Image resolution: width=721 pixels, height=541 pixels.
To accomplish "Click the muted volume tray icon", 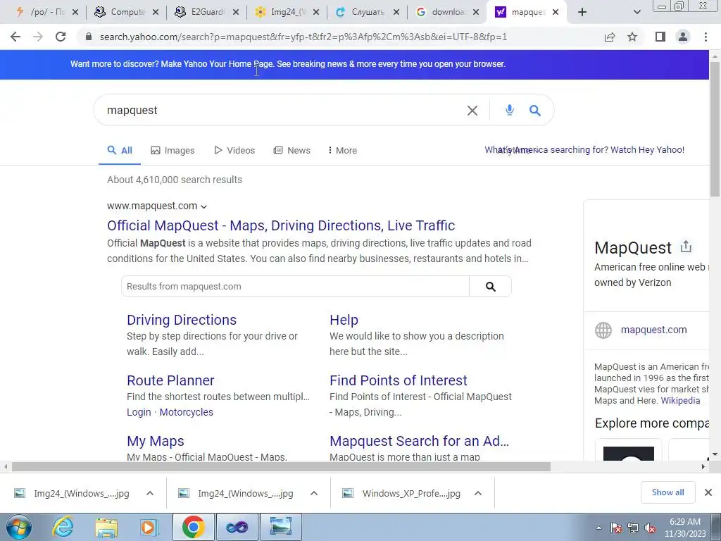I will tap(650, 528).
